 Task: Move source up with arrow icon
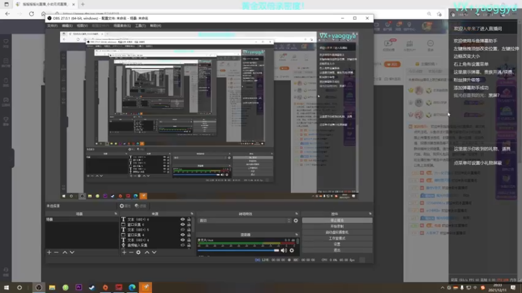tap(147, 253)
